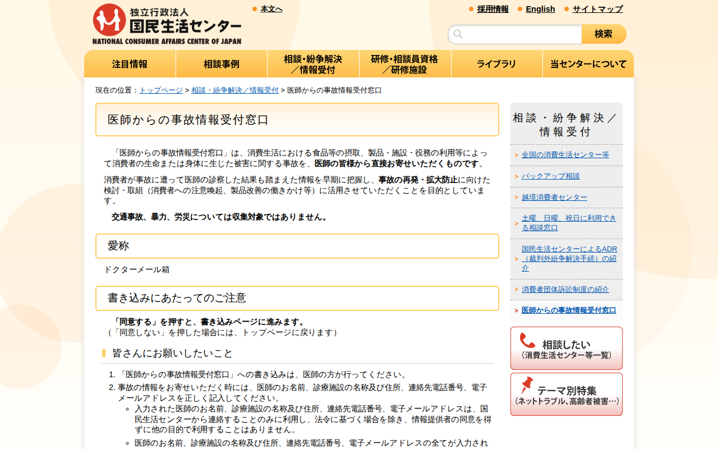
Task: Open the サイトマップ link
Action: coord(597,9)
